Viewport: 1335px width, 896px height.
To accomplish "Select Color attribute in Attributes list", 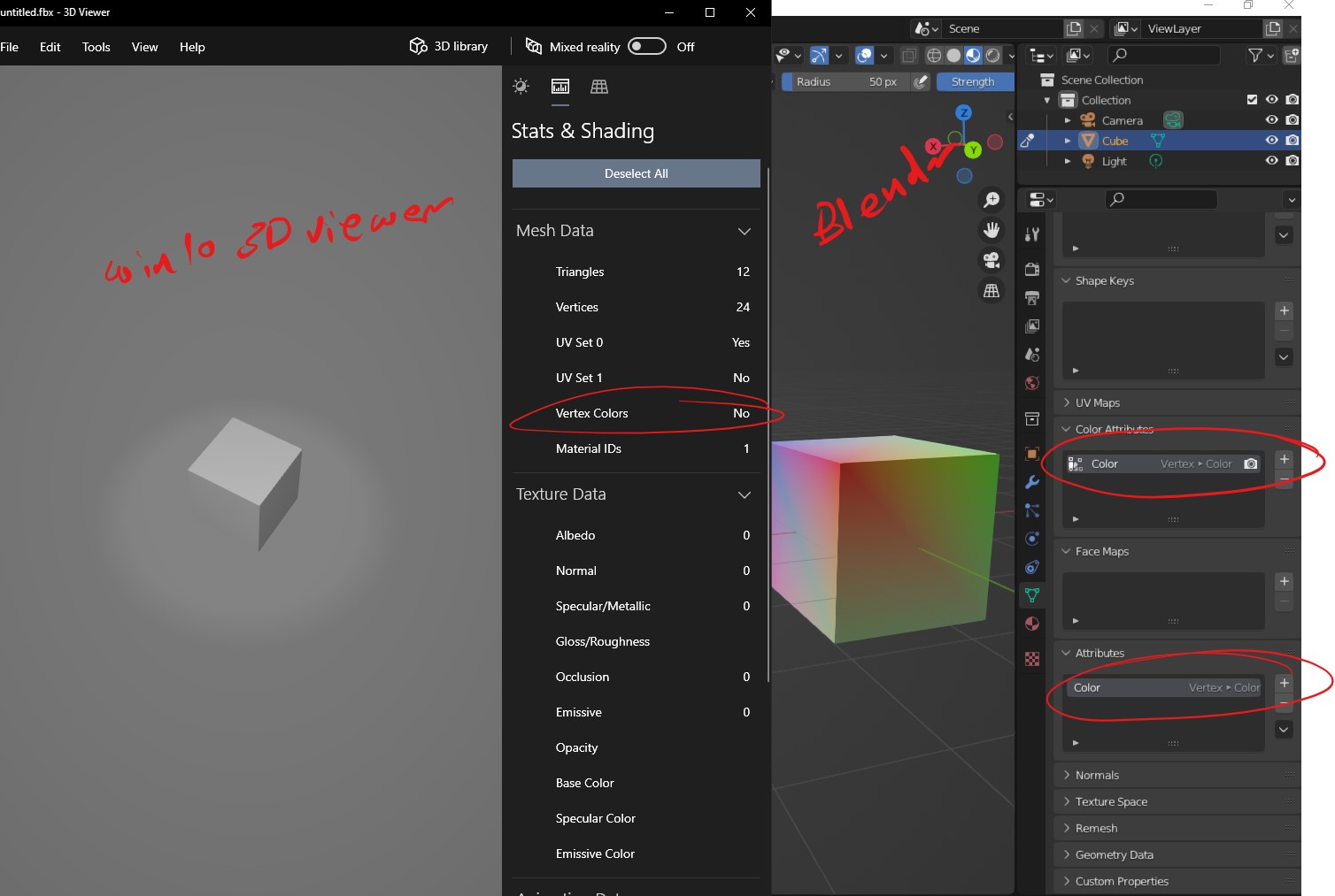I will pos(1164,687).
